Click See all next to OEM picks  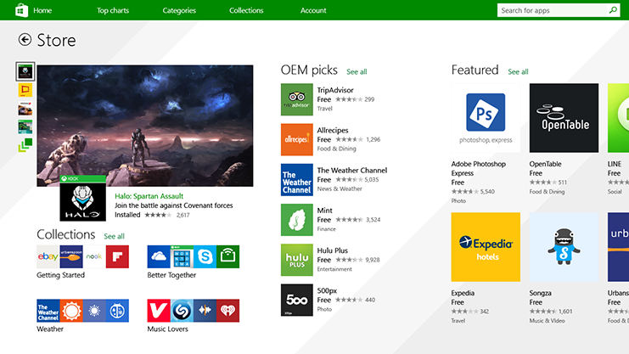[x=357, y=72]
